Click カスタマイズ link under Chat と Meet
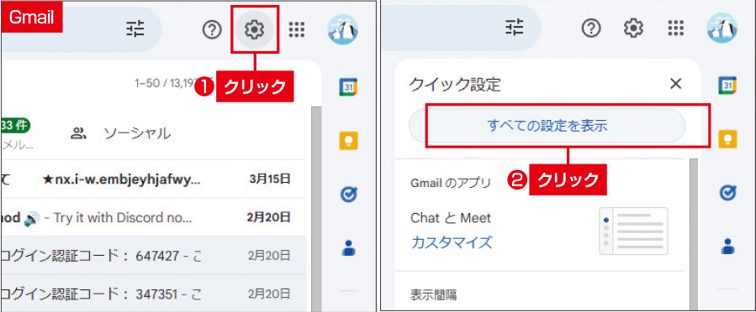This screenshot has height=312, width=756. [452, 242]
